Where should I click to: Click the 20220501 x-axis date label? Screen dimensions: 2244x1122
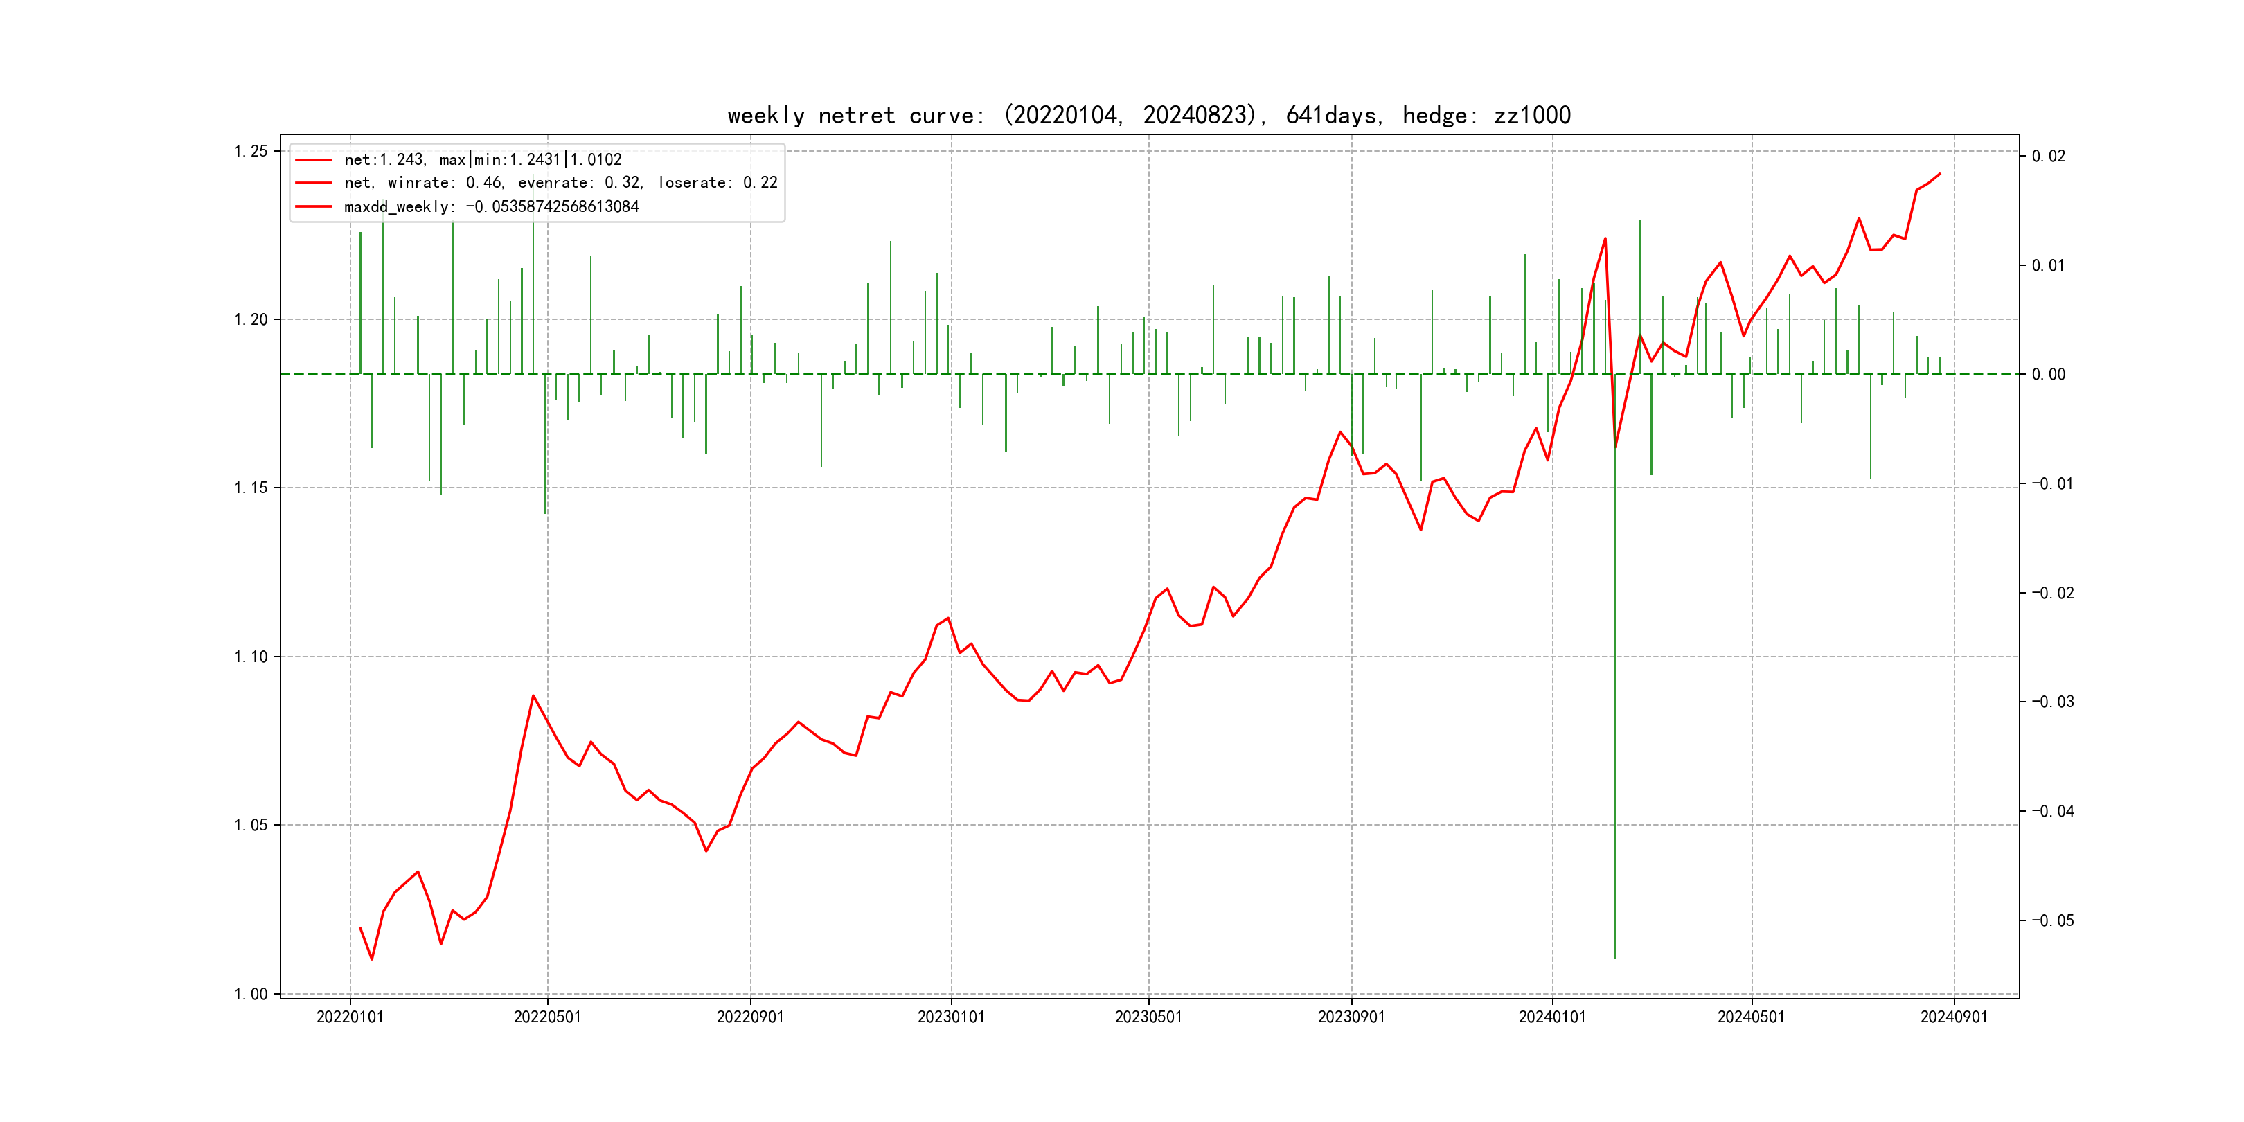(x=547, y=1017)
